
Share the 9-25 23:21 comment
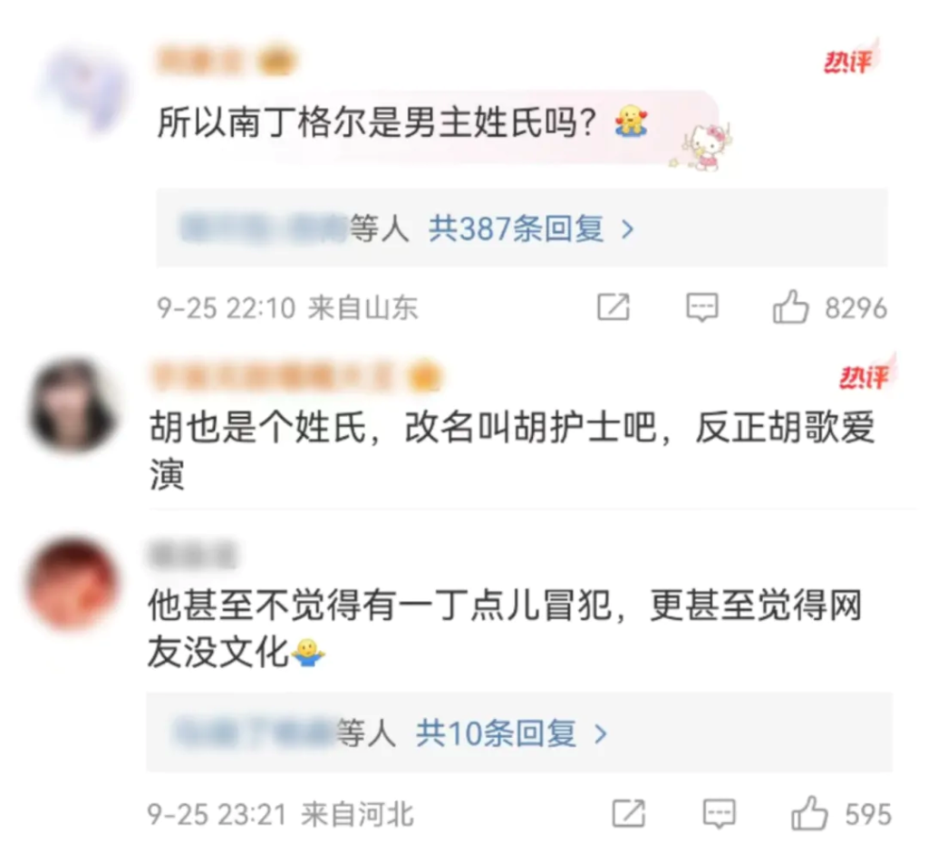coord(629,813)
